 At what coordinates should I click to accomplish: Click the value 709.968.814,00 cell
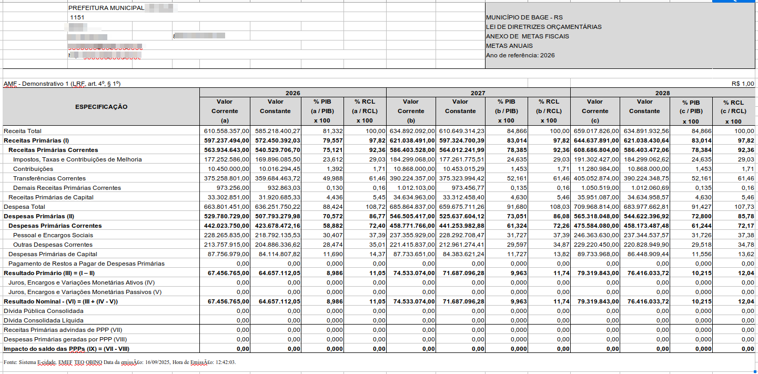point(595,207)
